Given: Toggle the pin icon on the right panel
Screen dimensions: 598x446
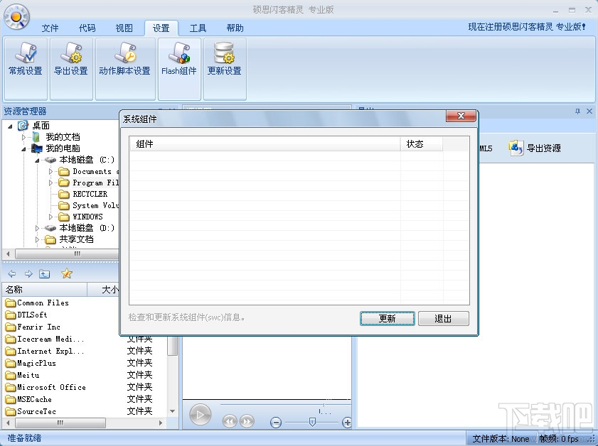Looking at the screenshot, I should (577, 111).
